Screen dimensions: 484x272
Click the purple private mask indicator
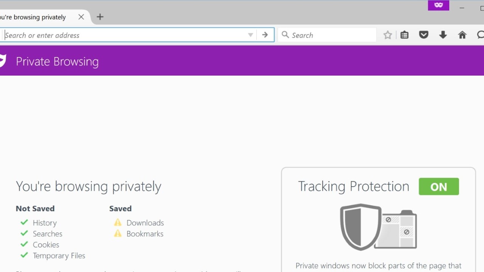click(x=439, y=5)
